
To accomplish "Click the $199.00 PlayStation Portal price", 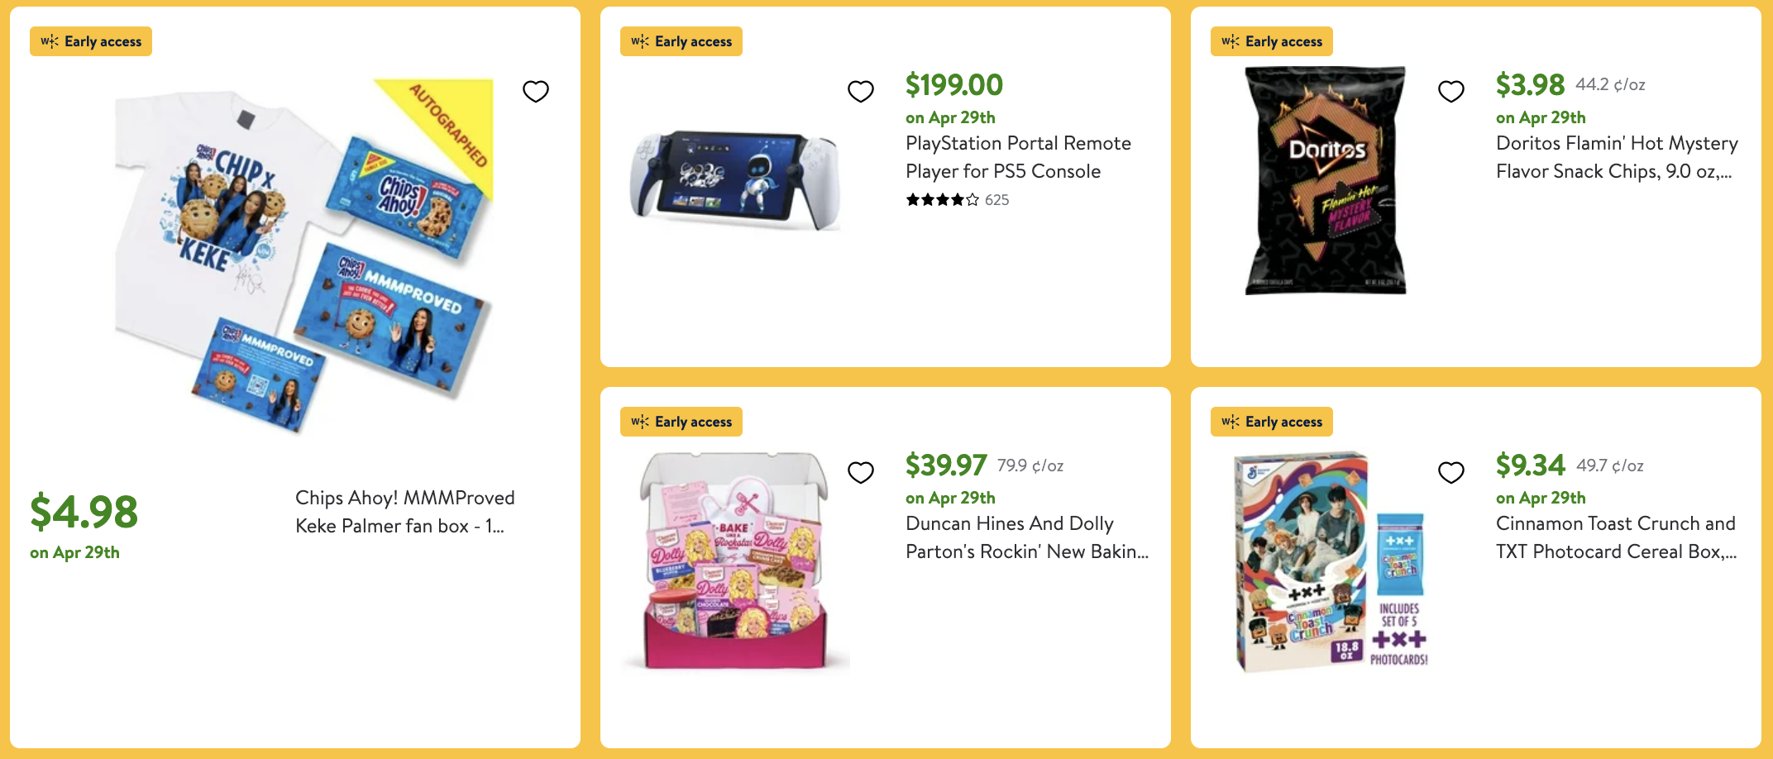I will [953, 84].
